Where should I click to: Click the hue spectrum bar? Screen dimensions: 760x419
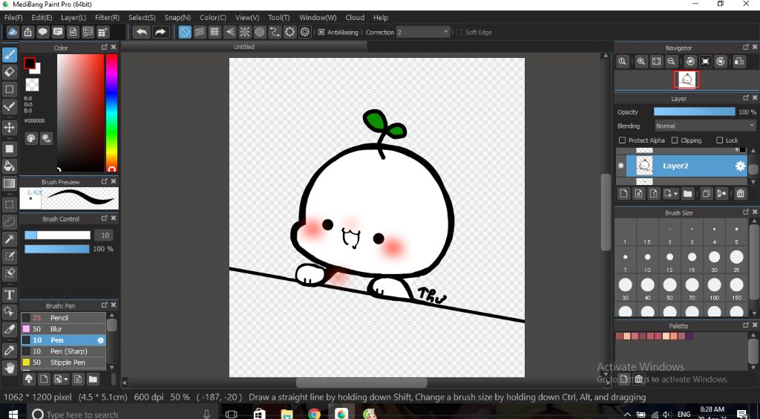111,112
